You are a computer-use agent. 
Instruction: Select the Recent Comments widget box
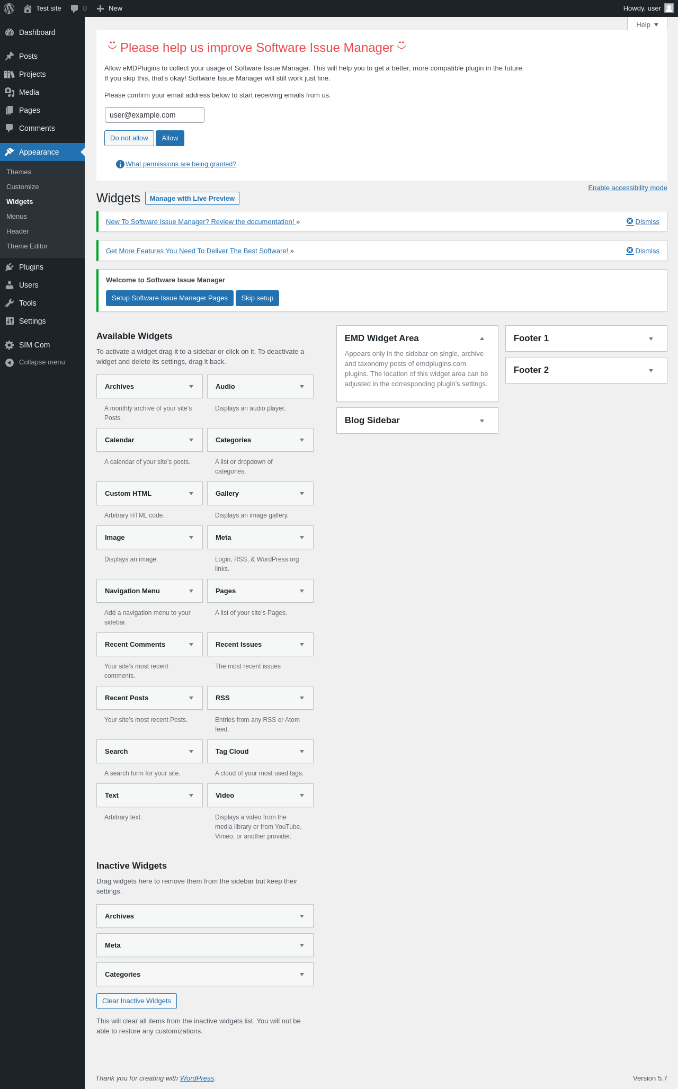pyautogui.click(x=149, y=645)
